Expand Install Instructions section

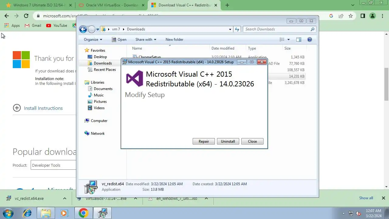pos(38,108)
